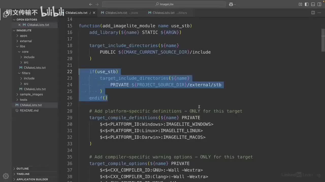Expand the include folder under core

click(x=29, y=57)
